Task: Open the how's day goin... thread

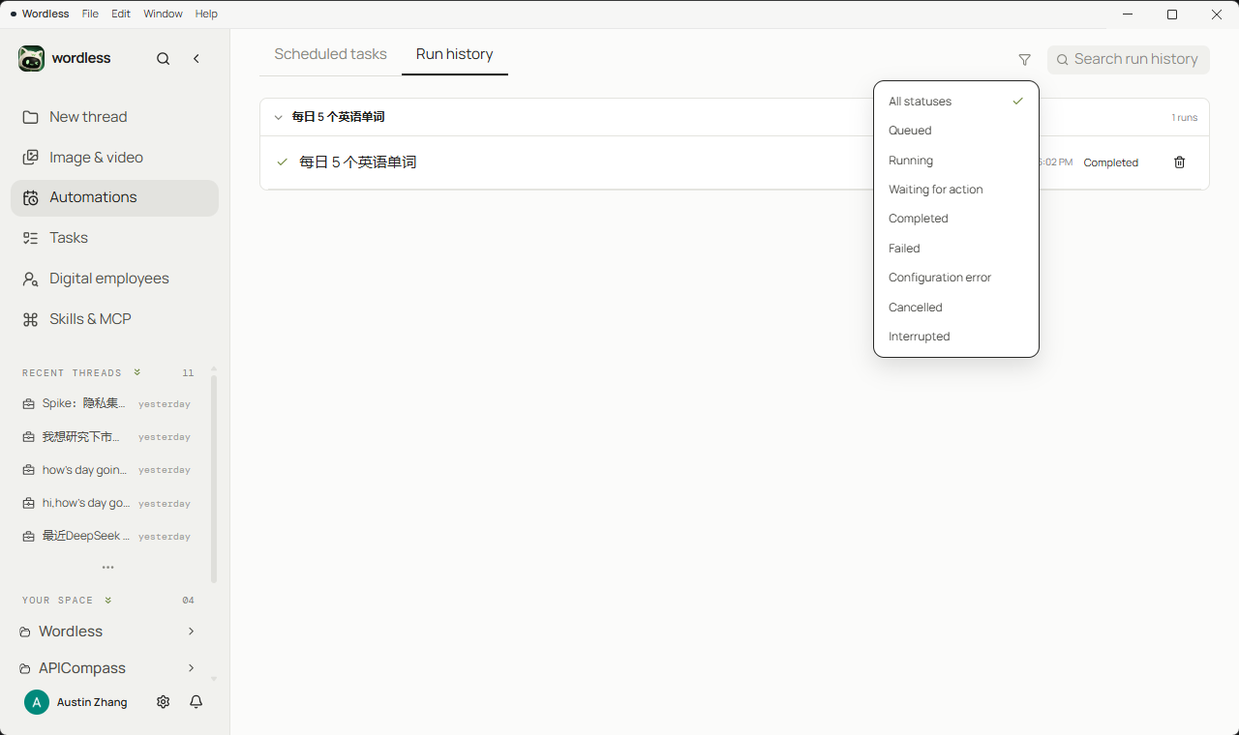Action: point(106,470)
